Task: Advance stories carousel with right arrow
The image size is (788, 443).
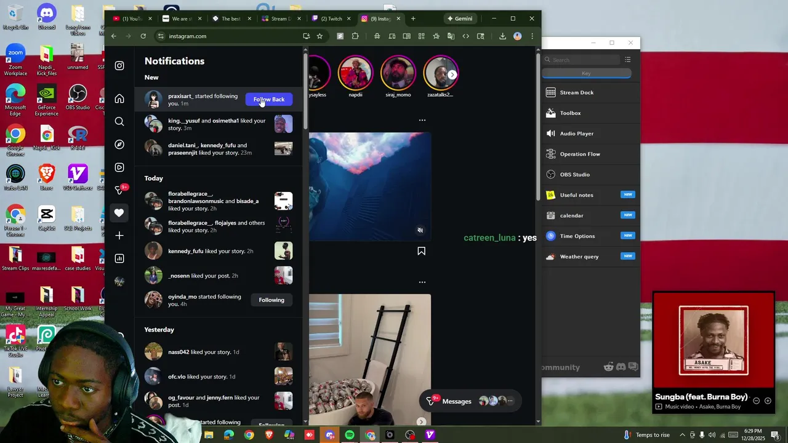Action: tap(452, 74)
